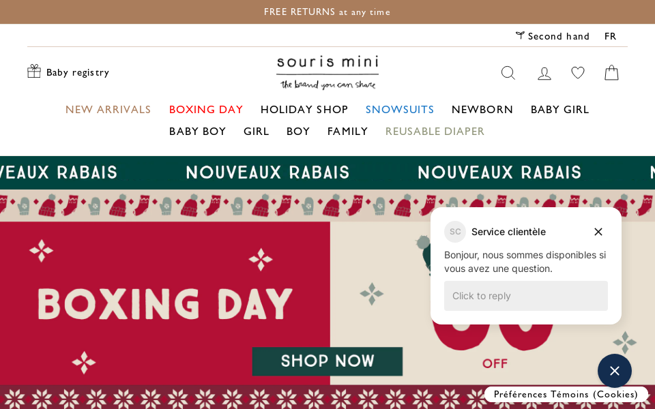
Task: Open the wishlist heart icon
Action: pyautogui.click(x=578, y=73)
